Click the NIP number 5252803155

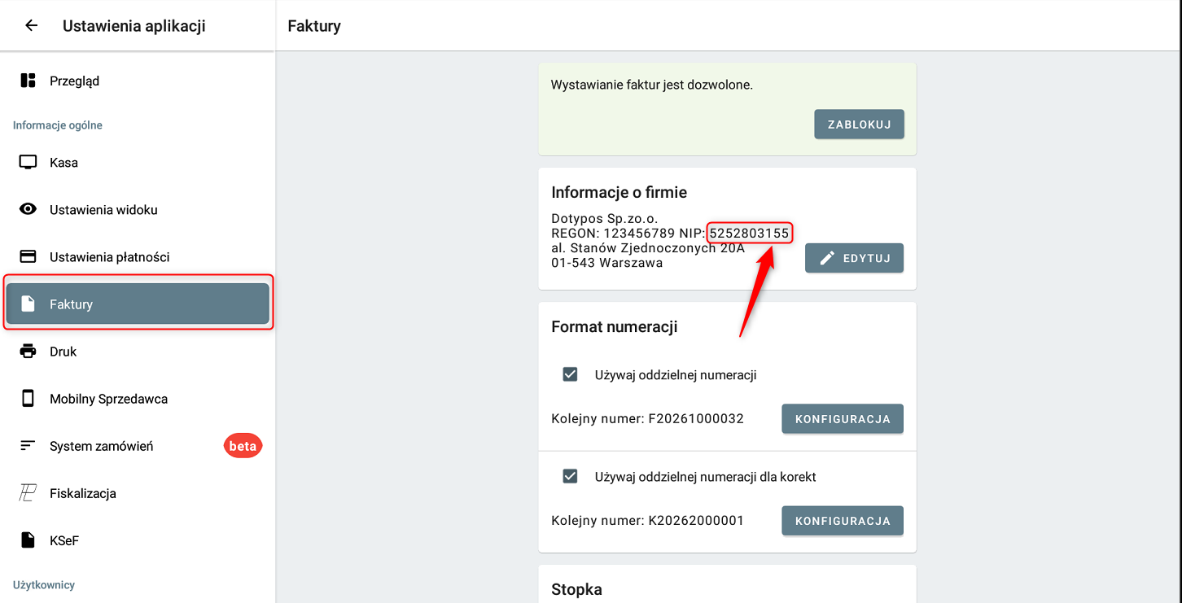749,234
